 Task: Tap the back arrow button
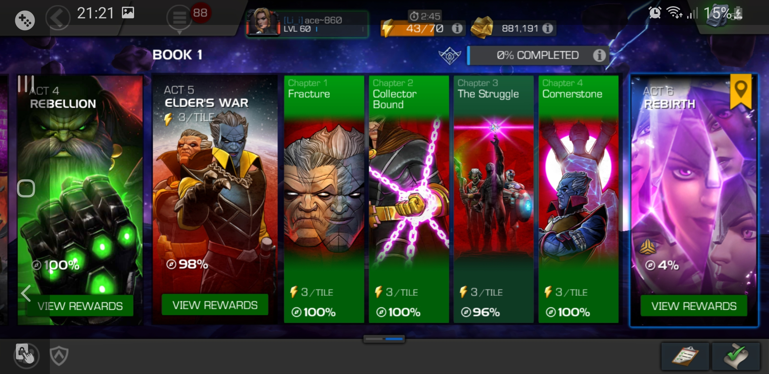coord(58,17)
